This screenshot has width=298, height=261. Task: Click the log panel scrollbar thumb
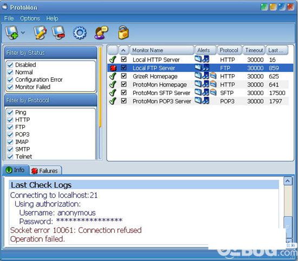point(288,227)
